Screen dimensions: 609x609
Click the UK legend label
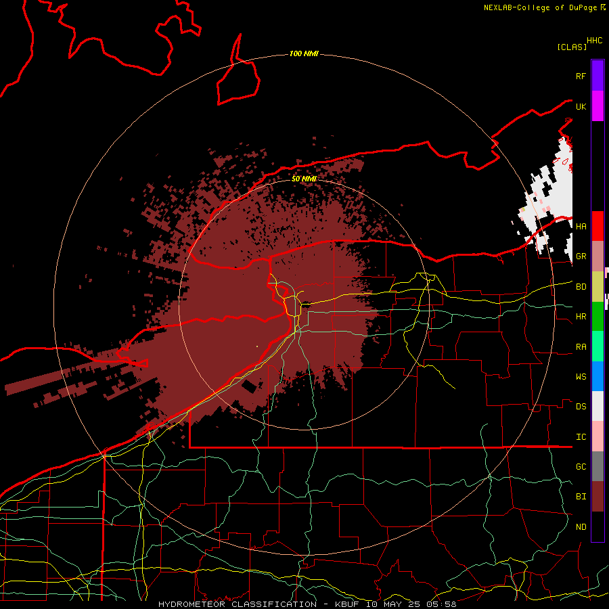coord(581,107)
